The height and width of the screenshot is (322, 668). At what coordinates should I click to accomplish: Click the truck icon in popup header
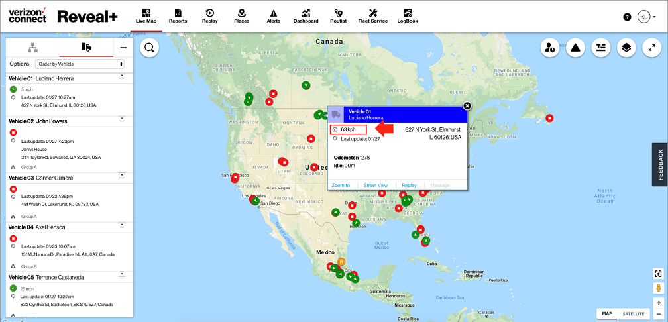(x=336, y=114)
